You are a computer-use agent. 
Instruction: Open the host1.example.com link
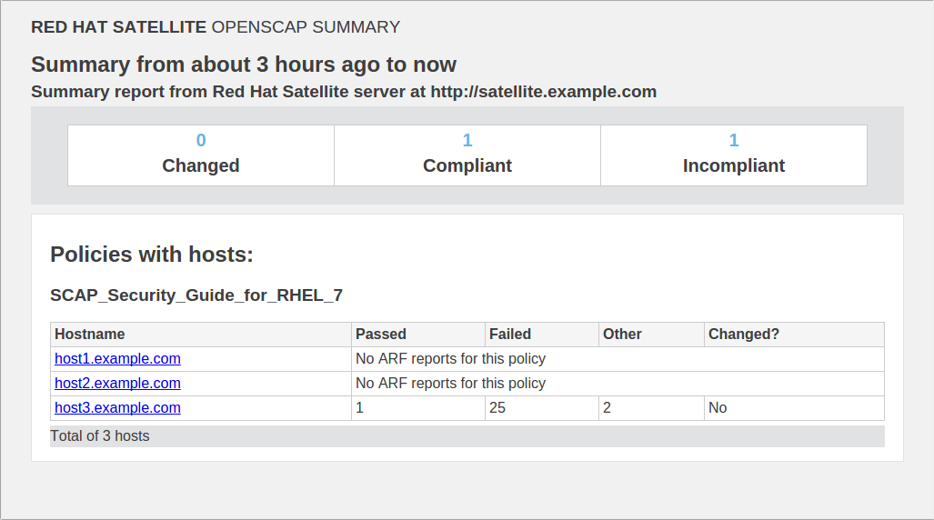coord(117,359)
